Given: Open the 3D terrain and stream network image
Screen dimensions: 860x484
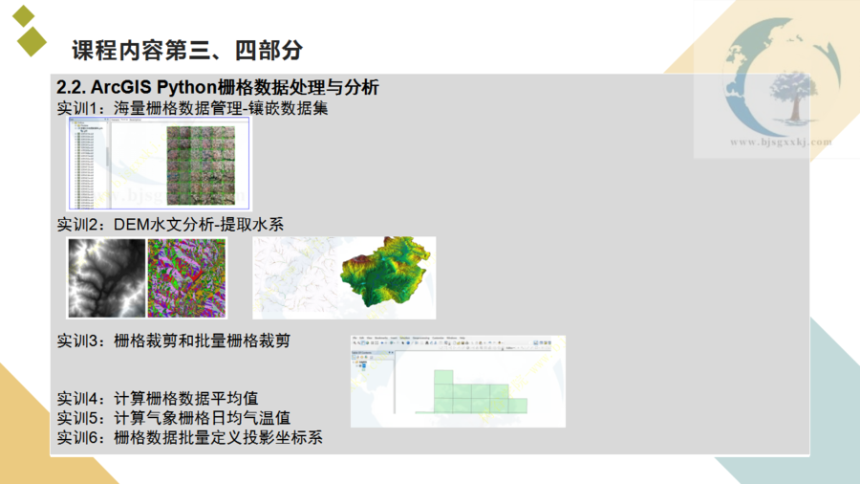Looking at the screenshot, I should coord(344,277).
